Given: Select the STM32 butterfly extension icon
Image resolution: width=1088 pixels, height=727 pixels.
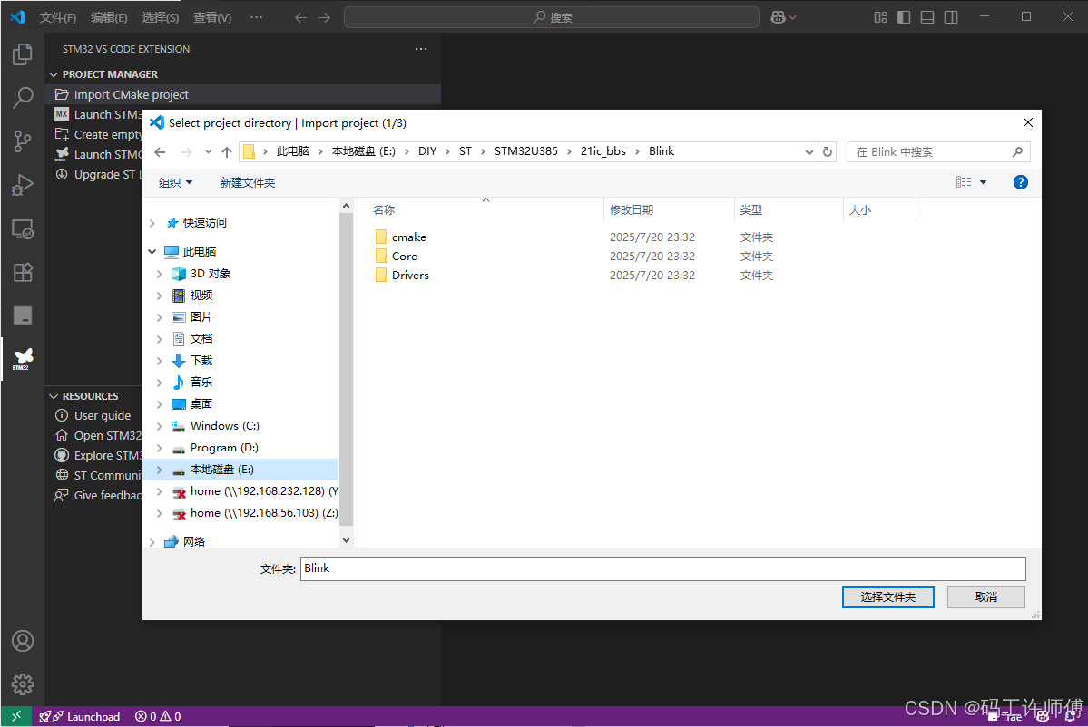Looking at the screenshot, I should point(22,358).
